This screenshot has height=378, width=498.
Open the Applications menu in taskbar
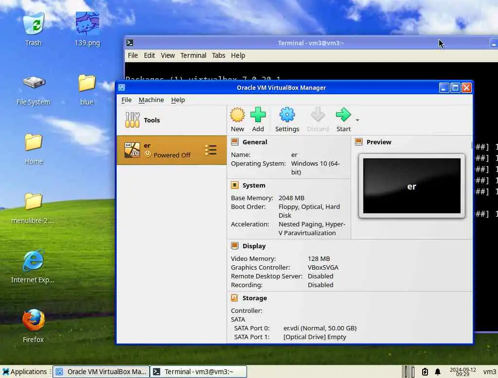[x=24, y=371]
